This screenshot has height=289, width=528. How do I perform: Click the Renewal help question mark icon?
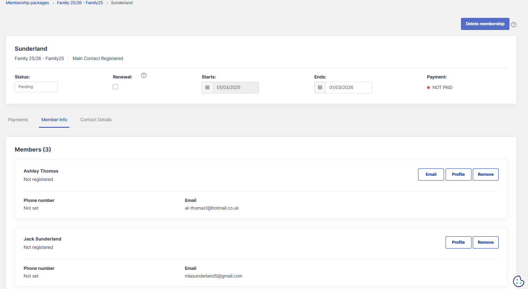click(144, 75)
